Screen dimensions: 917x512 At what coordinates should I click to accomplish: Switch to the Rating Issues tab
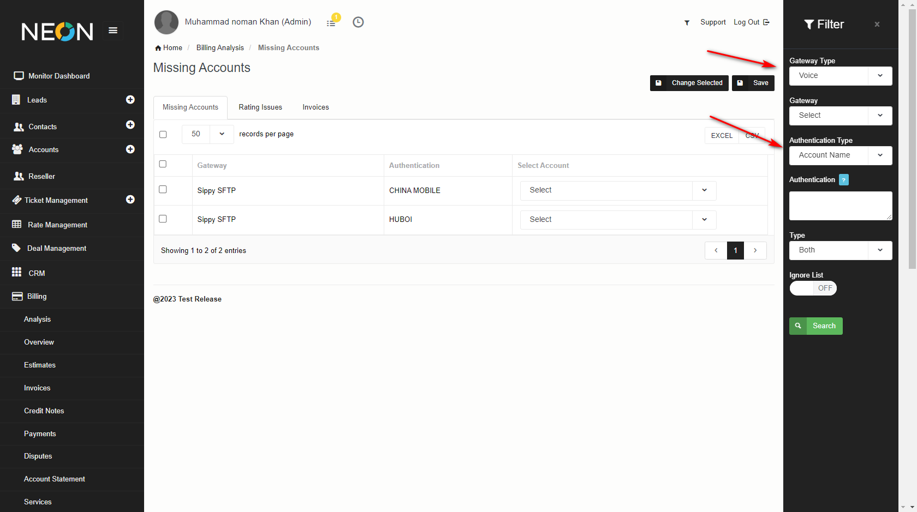(x=260, y=107)
